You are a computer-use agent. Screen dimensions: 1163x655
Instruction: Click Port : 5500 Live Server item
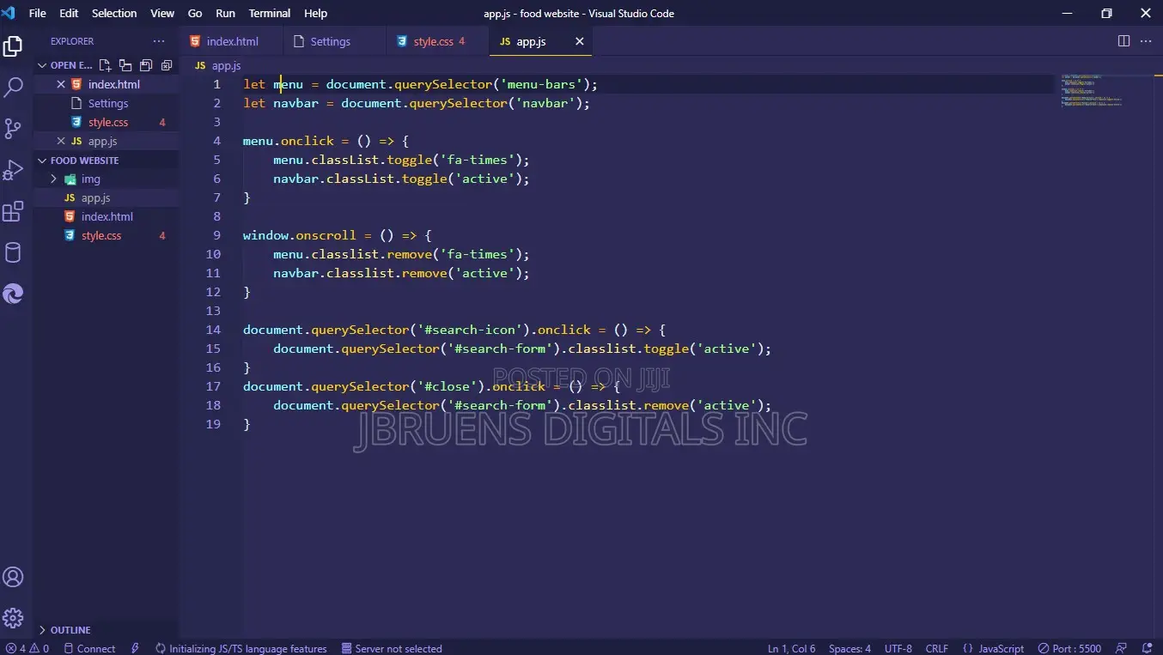(1069, 648)
